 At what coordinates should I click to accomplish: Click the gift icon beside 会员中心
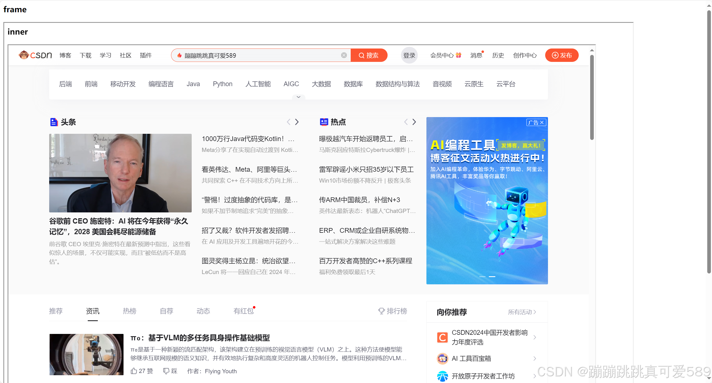tap(459, 55)
